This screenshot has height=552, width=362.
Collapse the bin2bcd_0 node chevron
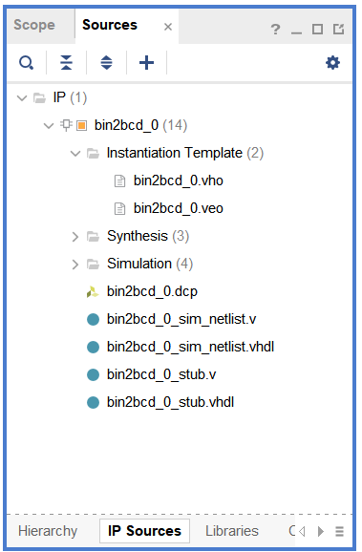coord(49,126)
